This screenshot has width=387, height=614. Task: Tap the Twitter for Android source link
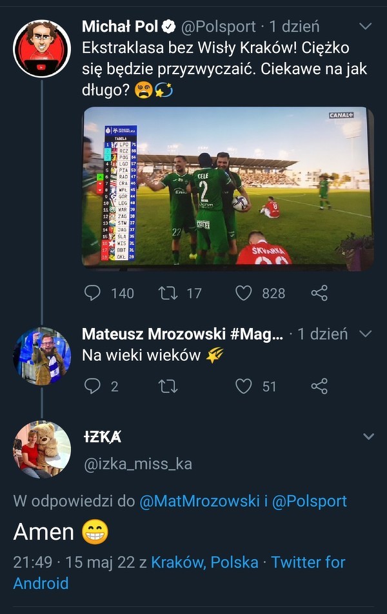coord(308,562)
